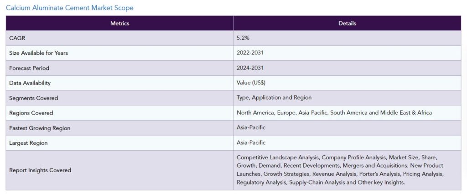Image resolution: width=467 pixels, height=195 pixels.
Task: Click the Type, Application and Region text
Action: (x=274, y=98)
